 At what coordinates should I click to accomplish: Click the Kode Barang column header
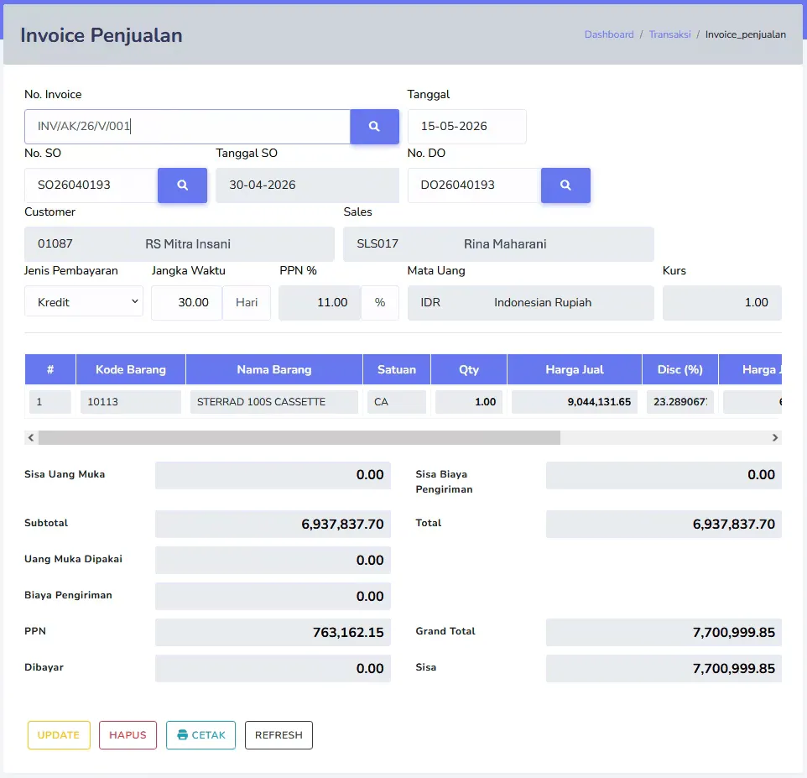(x=131, y=369)
